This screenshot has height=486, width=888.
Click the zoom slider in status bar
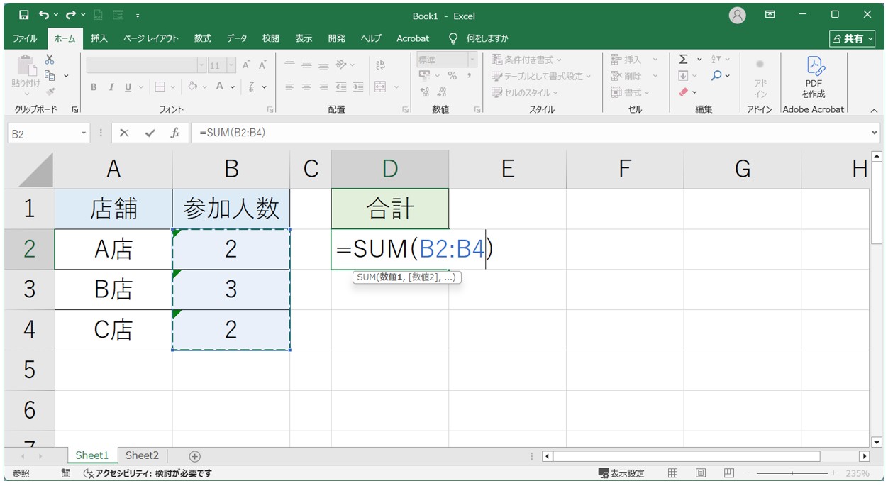pos(792,473)
